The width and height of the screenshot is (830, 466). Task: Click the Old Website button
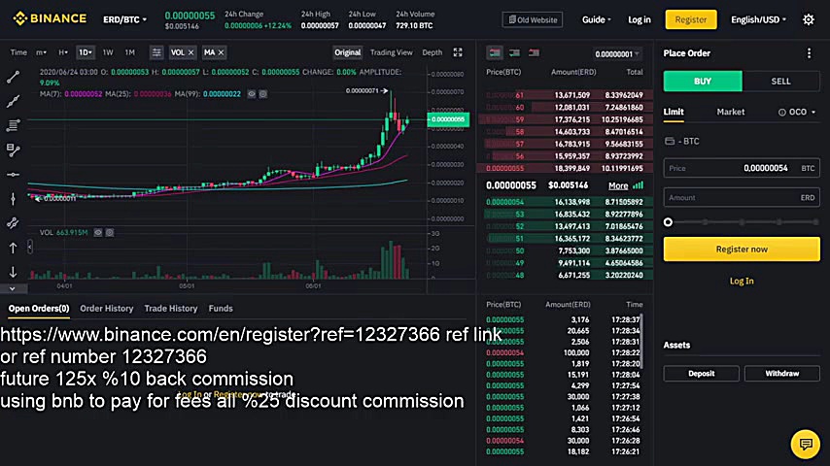(533, 19)
